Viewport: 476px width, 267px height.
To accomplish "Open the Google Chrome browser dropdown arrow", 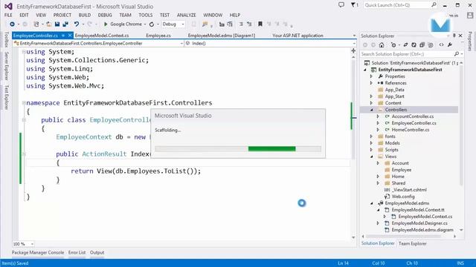I will (x=145, y=24).
